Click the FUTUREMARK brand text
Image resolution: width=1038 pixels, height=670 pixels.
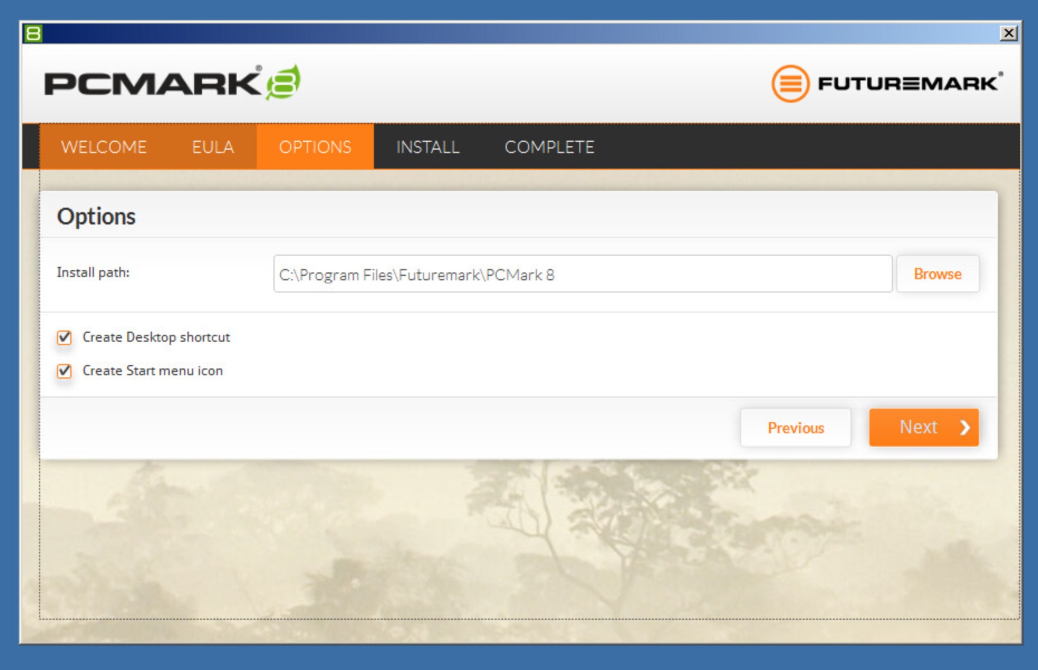pyautogui.click(x=908, y=84)
